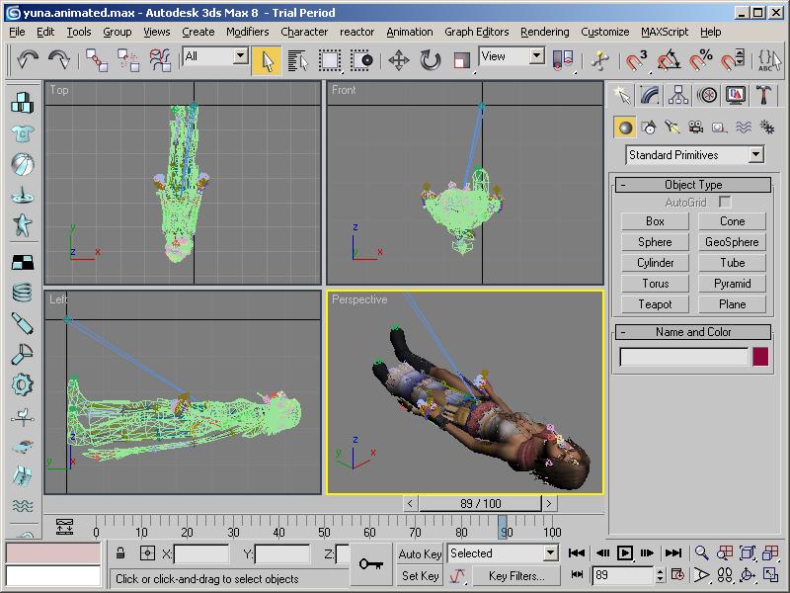Image resolution: width=790 pixels, height=593 pixels.
Task: Collapse the Object Type rollout
Action: point(693,185)
